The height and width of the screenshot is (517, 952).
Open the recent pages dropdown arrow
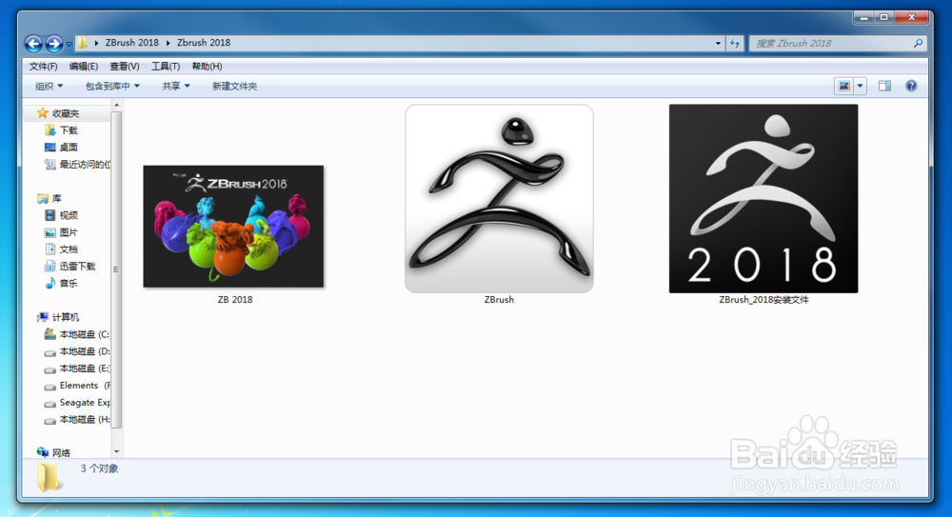[69, 44]
